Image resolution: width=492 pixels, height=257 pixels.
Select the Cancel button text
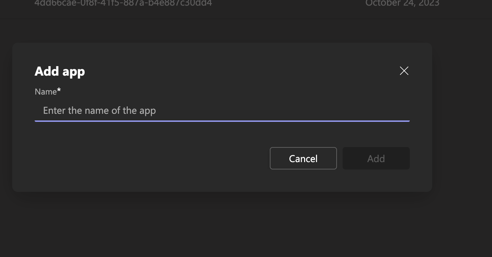[303, 158]
